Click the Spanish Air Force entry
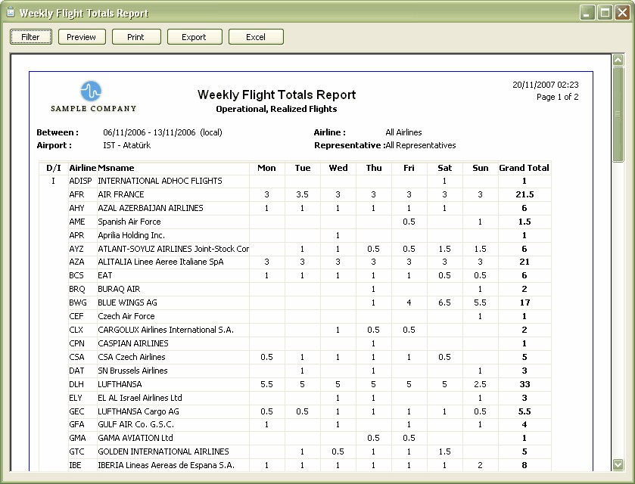This screenshot has width=635, height=484. click(x=129, y=222)
